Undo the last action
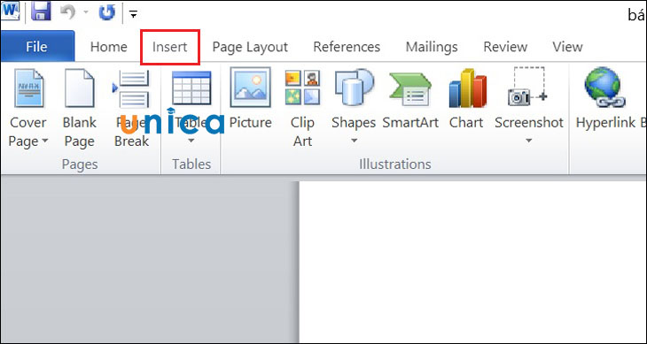The height and width of the screenshot is (344, 647). pos(68,12)
